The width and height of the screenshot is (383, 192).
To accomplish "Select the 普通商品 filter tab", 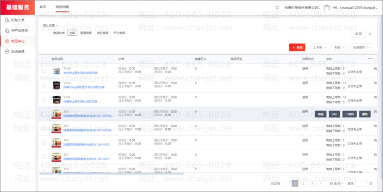I will 86,33.
